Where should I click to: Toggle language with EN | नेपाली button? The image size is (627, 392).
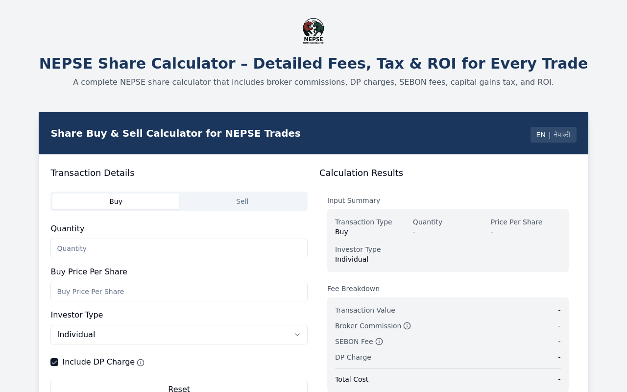pyautogui.click(x=554, y=135)
